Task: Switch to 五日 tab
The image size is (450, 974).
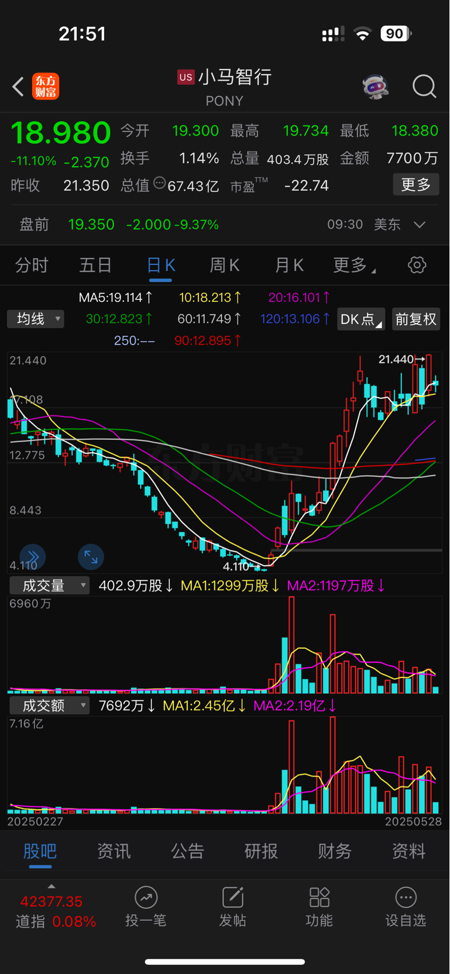Action: click(x=95, y=265)
